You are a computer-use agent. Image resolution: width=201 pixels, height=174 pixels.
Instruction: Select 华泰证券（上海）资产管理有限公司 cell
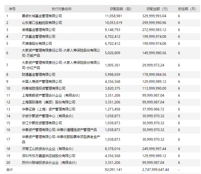pyautogui.click(x=49, y=109)
